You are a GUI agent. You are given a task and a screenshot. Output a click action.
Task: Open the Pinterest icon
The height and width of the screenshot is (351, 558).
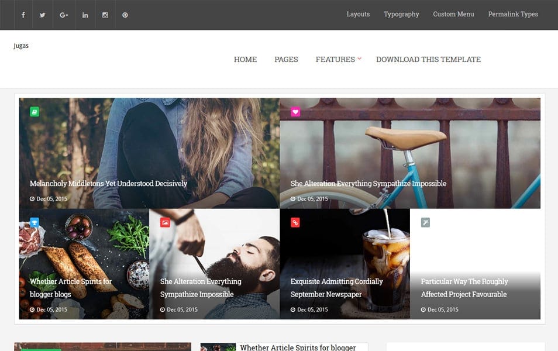[125, 15]
